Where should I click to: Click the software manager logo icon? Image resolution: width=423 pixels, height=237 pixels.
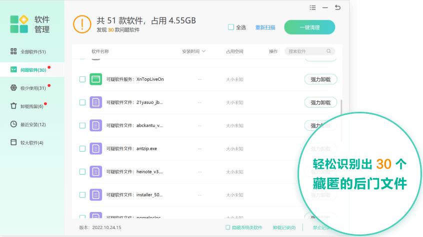click(19, 24)
